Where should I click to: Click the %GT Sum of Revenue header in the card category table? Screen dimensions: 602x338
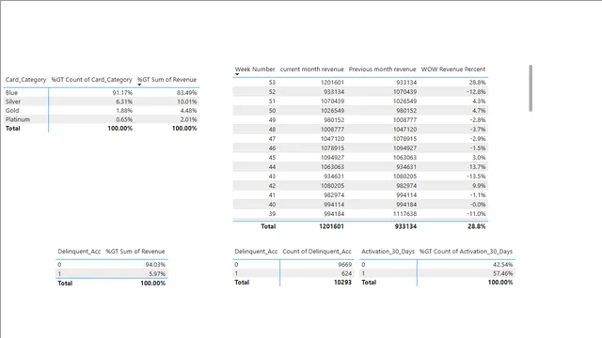pos(167,80)
